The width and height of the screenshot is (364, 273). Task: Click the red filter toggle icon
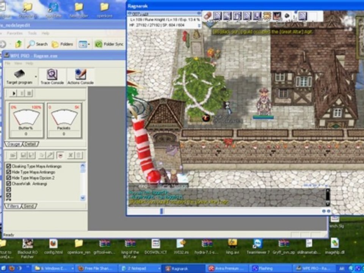tap(61, 155)
